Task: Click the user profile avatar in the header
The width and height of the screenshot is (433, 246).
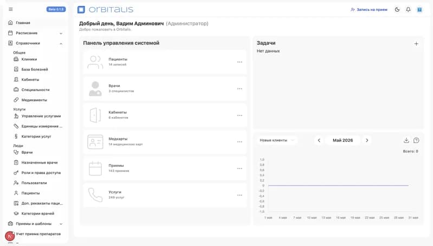Action: [419, 10]
